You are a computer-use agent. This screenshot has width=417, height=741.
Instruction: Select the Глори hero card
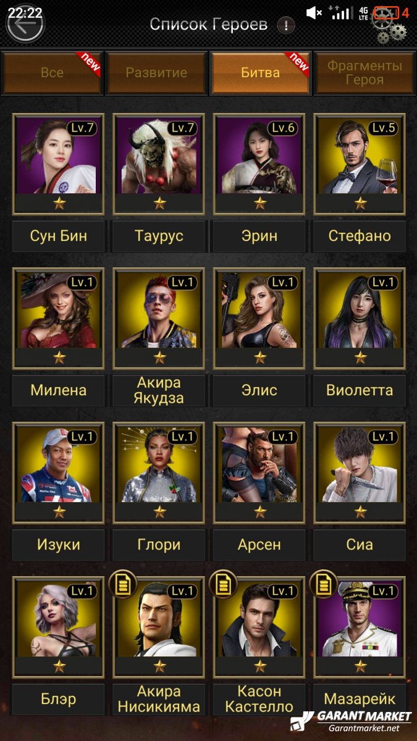[x=159, y=473]
